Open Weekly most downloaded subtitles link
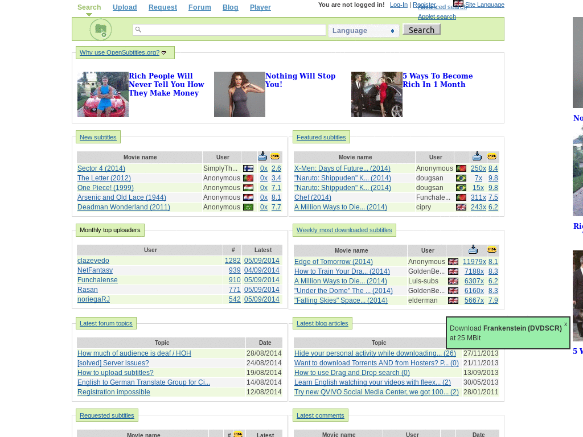583x437 pixels. tap(344, 230)
